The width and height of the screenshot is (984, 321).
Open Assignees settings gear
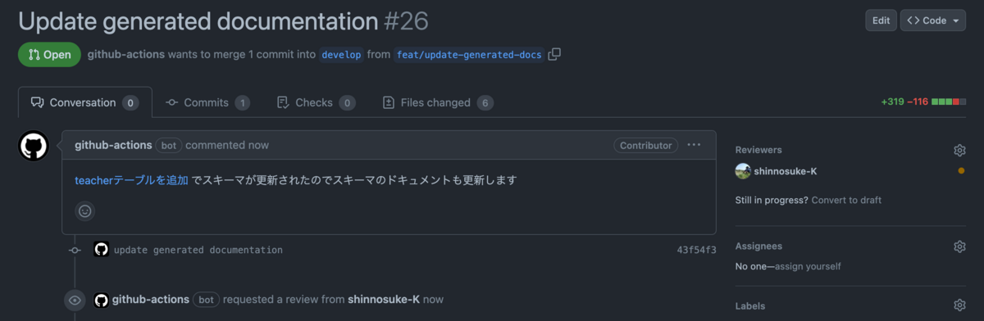[x=959, y=246]
